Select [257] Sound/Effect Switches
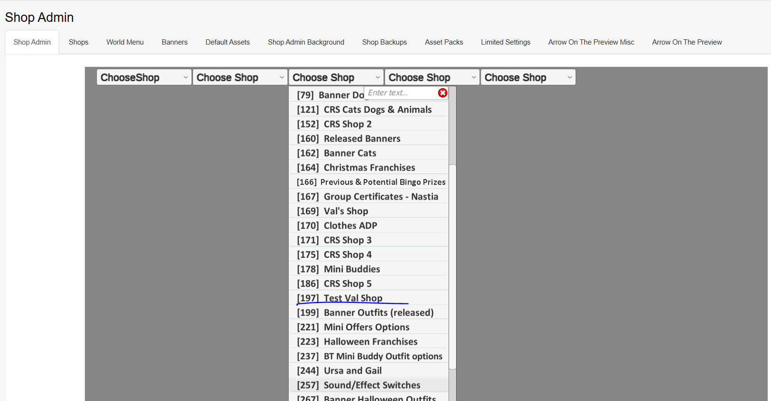Image resolution: width=771 pixels, height=401 pixels. (x=368, y=385)
